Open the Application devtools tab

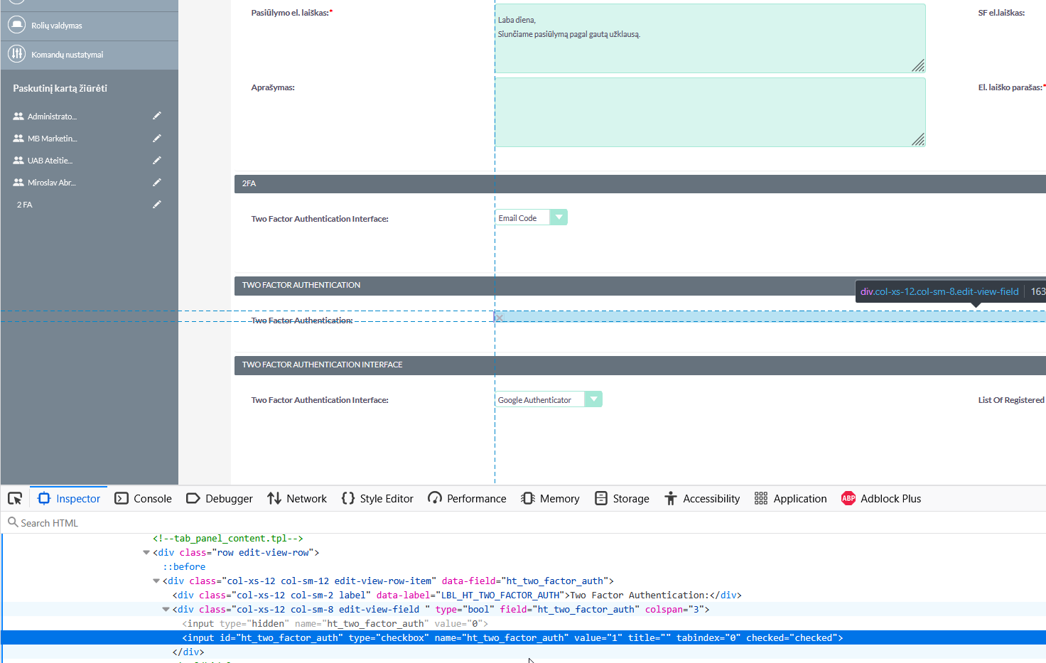[790, 498]
